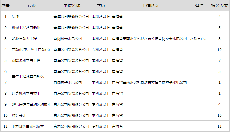This screenshot has width=230, height=132.
Task: Click the 专业 column header
Action: click(x=31, y=6)
